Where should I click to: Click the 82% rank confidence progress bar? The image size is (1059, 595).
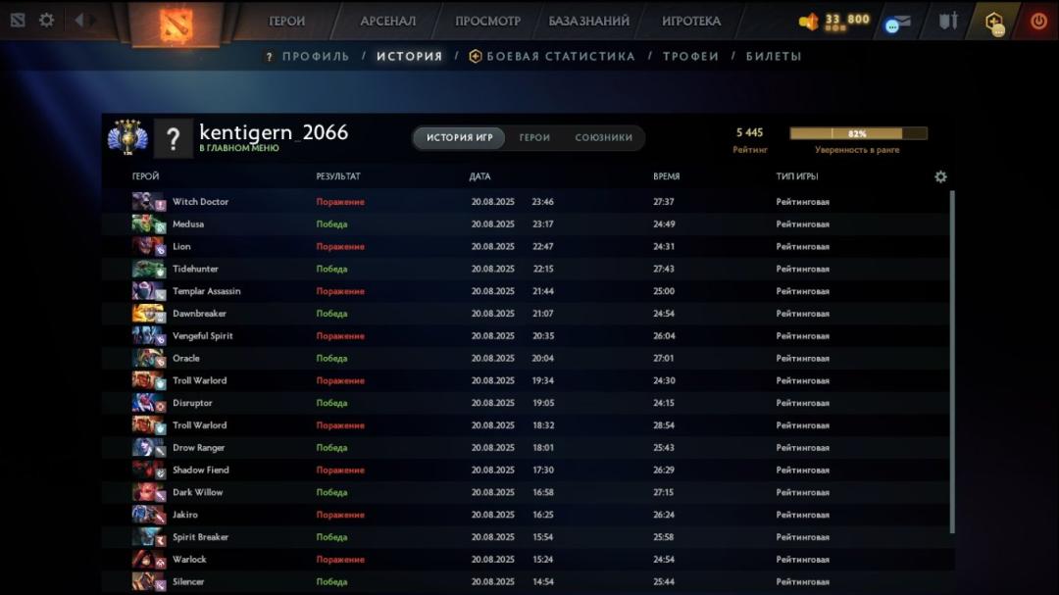click(x=858, y=133)
